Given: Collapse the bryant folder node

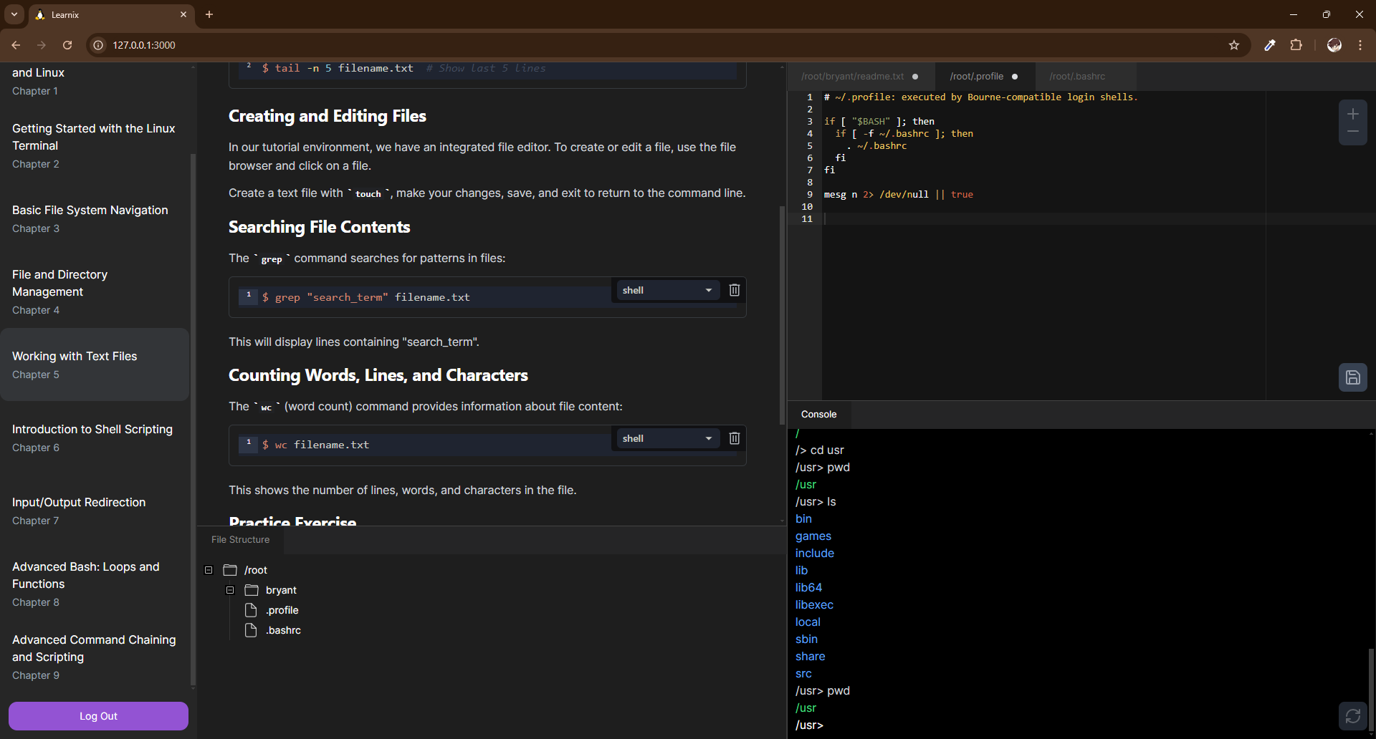Looking at the screenshot, I should 230,590.
